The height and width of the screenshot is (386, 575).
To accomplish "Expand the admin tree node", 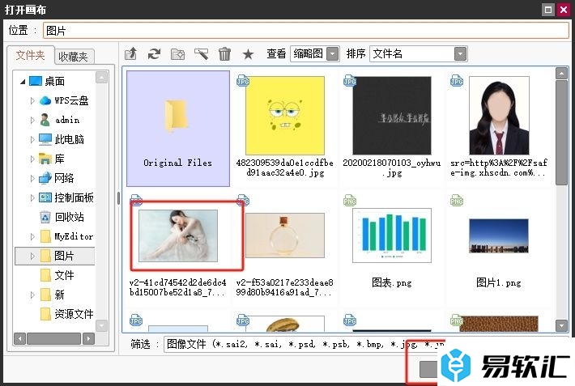I will [32, 120].
